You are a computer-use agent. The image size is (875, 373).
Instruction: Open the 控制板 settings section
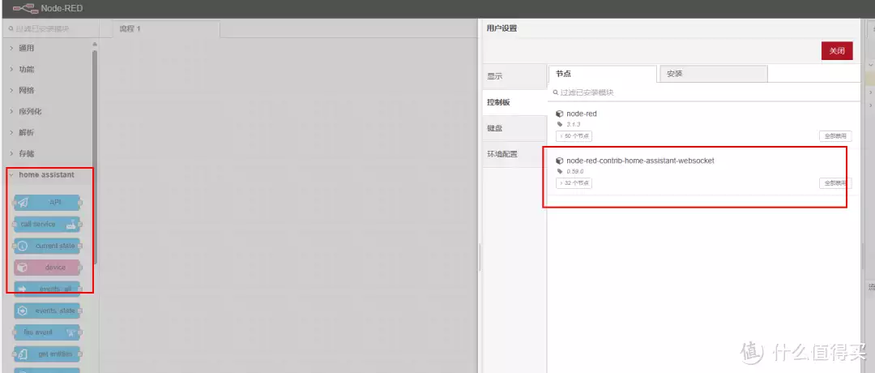click(514, 103)
